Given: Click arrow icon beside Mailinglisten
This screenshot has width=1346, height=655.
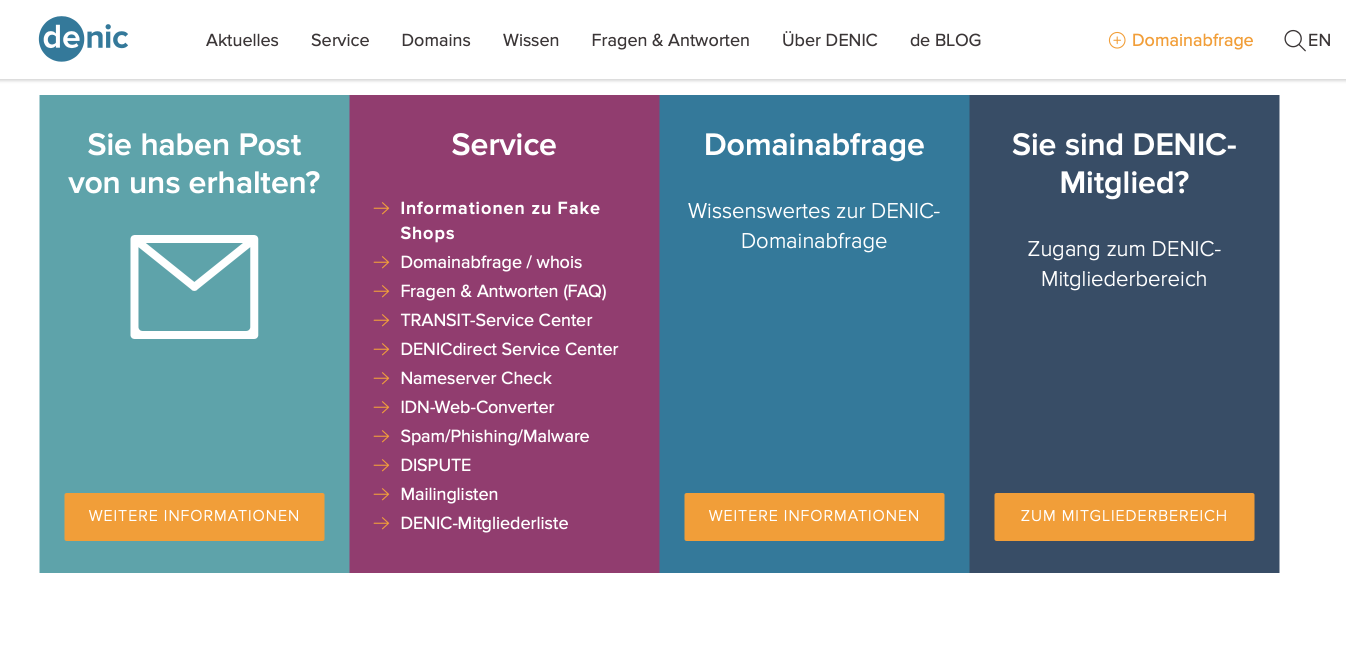Looking at the screenshot, I should click(x=381, y=494).
